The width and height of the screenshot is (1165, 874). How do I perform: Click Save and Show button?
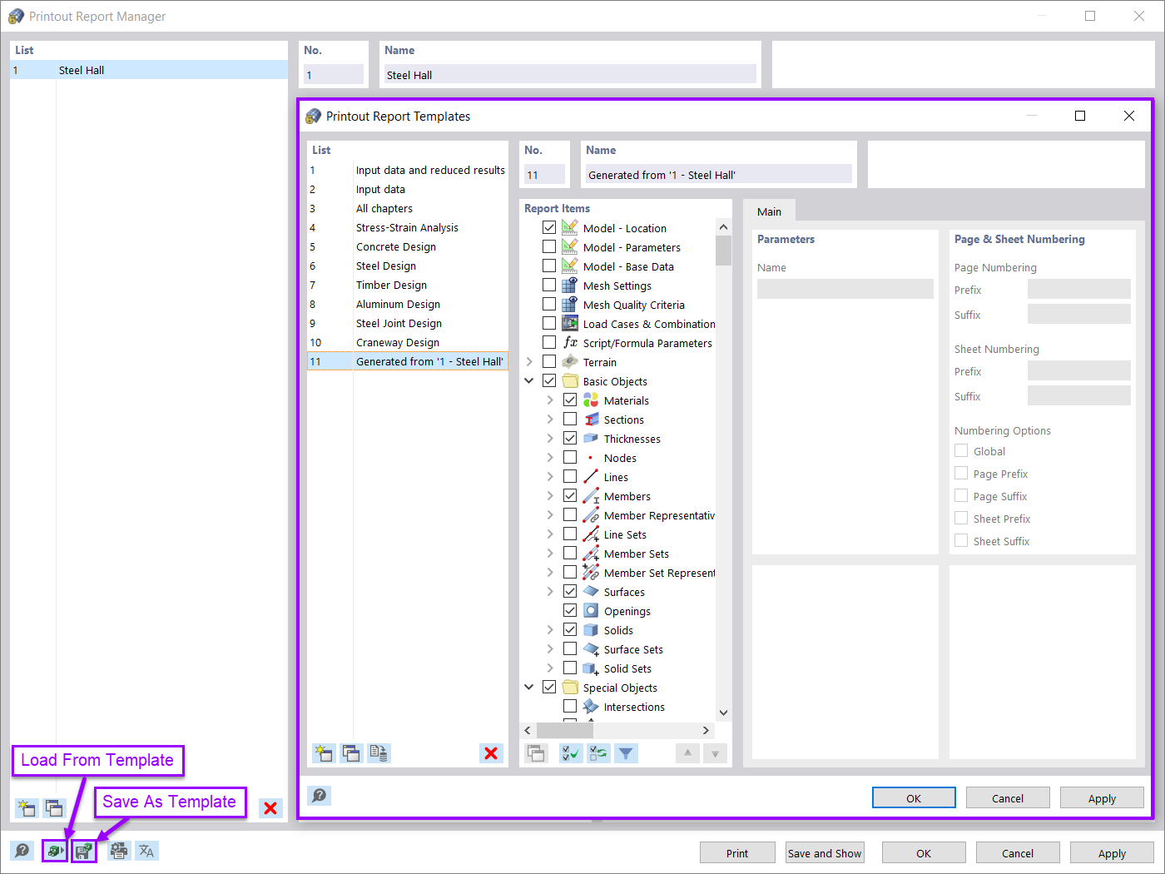tap(825, 852)
